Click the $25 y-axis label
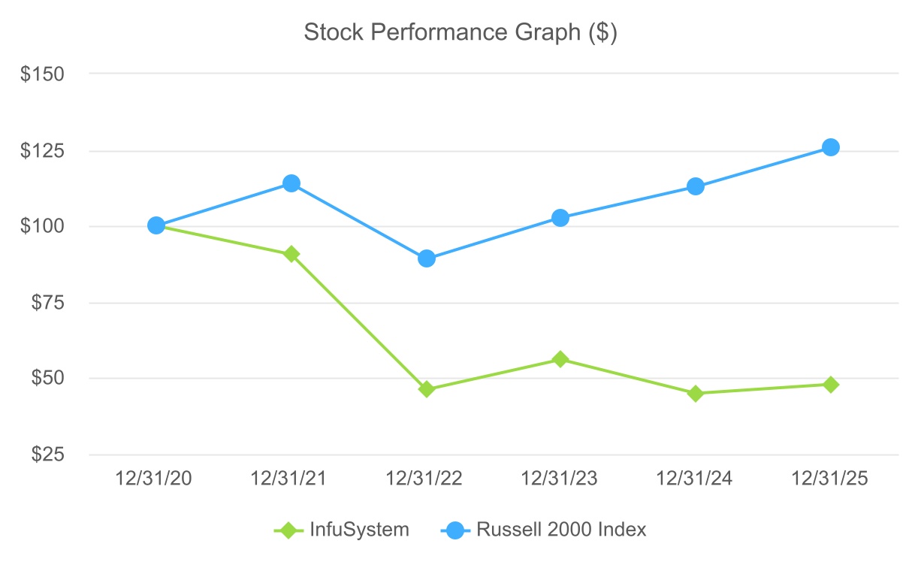The height and width of the screenshot is (571, 921). pos(47,455)
